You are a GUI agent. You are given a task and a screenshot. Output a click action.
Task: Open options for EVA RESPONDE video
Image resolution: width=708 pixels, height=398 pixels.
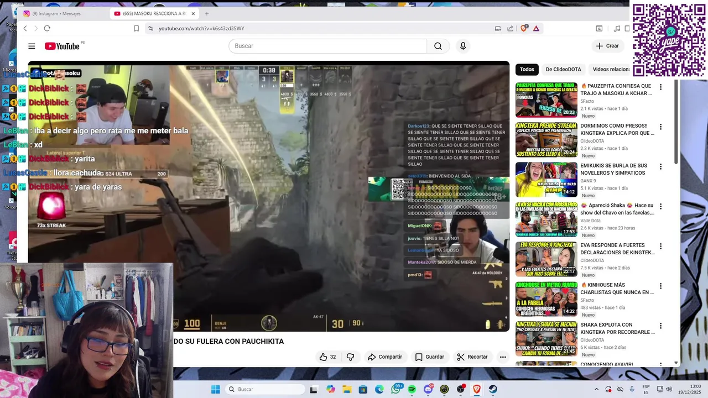(x=660, y=246)
